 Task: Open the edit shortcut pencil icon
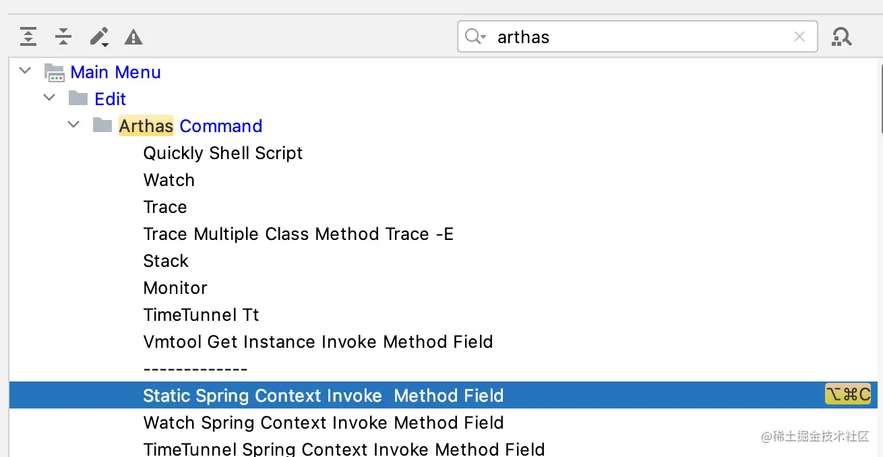coord(99,36)
